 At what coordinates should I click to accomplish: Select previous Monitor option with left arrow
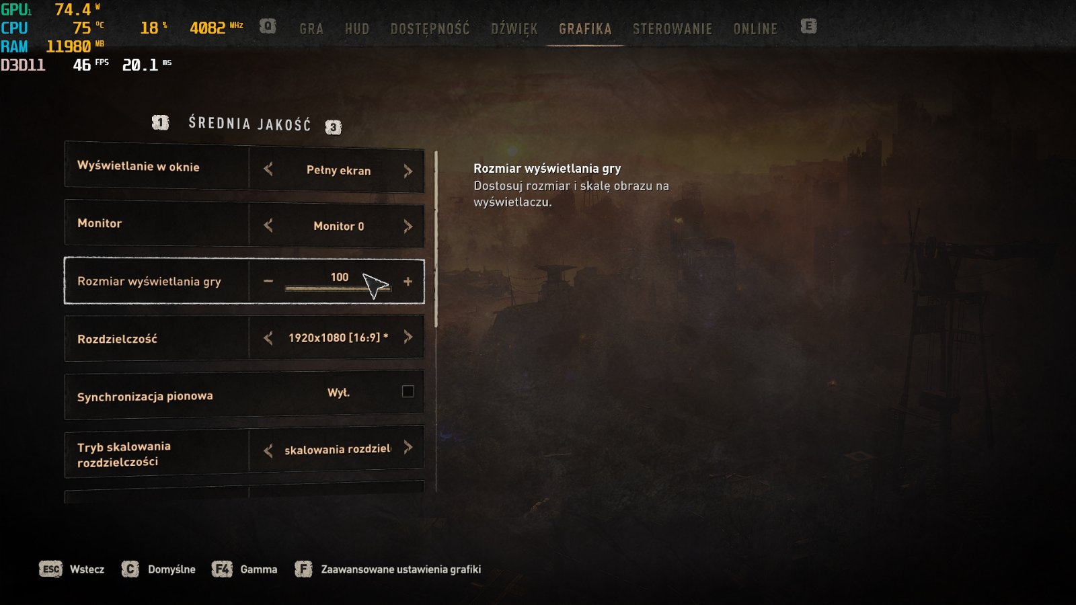pyautogui.click(x=268, y=226)
